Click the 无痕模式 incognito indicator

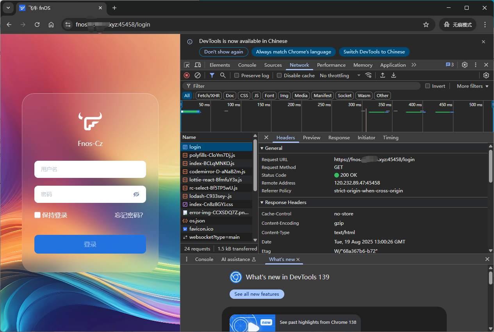[458, 25]
